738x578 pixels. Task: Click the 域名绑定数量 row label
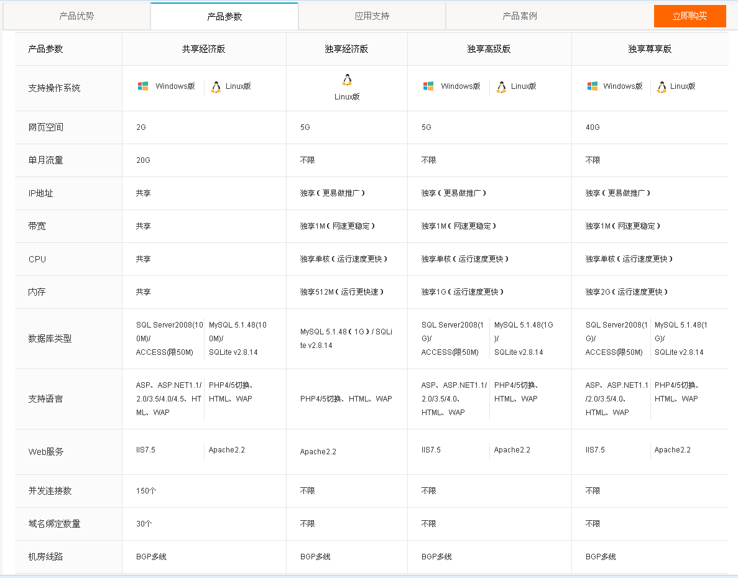point(54,523)
